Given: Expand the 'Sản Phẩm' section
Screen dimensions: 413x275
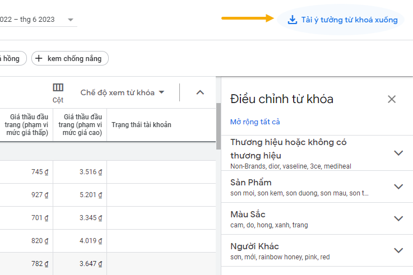Looking at the screenshot, I should click(398, 187).
